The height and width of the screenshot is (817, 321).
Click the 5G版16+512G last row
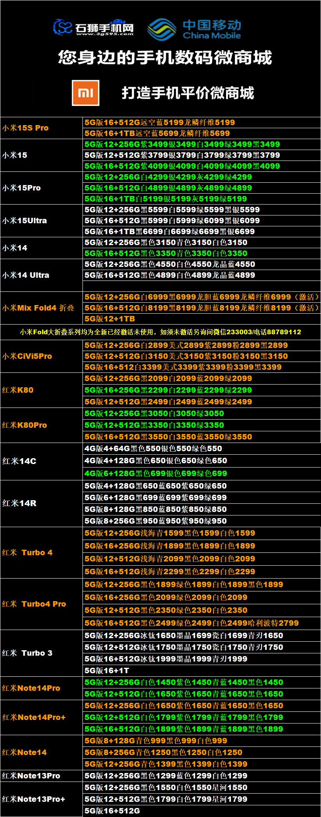[202, 811]
